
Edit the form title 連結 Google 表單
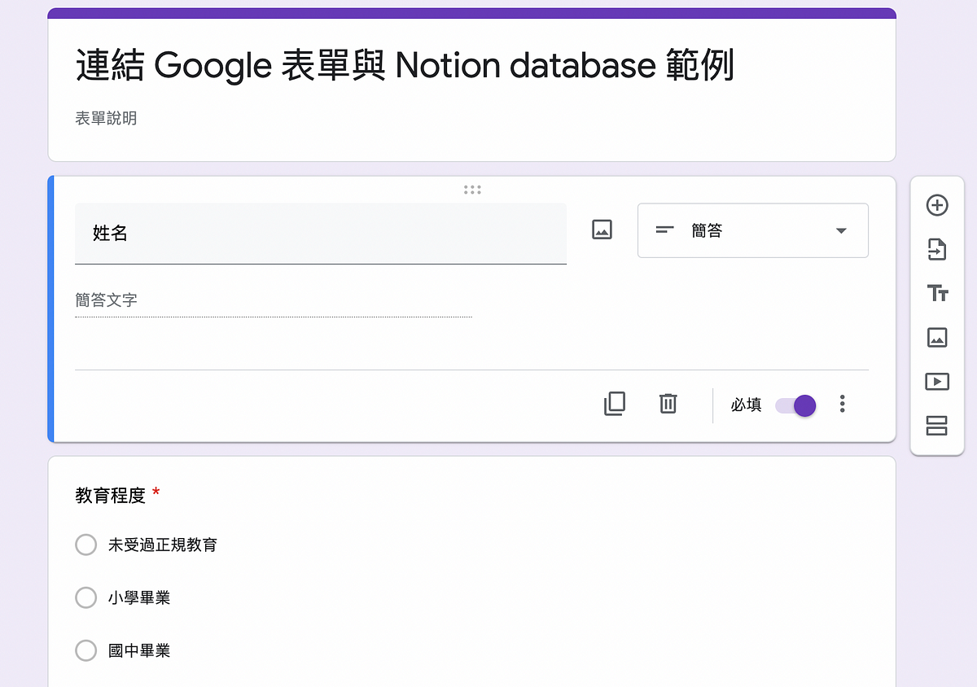[405, 65]
